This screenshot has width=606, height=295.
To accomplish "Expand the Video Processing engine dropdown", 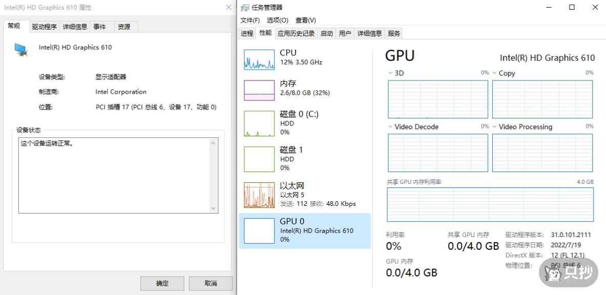I will pos(495,127).
